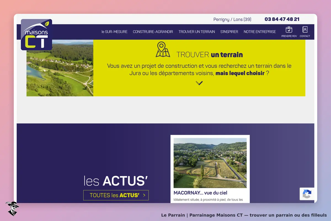Image resolution: width=331 pixels, height=221 pixels.
Task: Click the 'mais lequel choisir' bold text
Action: [240, 73]
